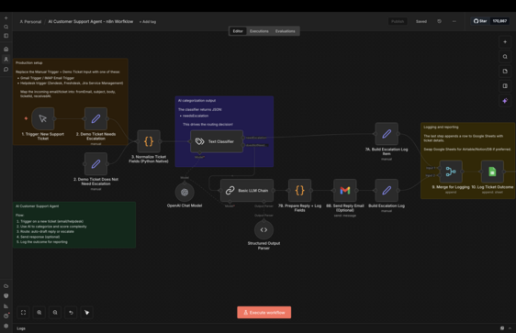Screen dimensions: 516x333
Task: Select the green AI Customer Support Agent sticky note title
Action: [x=38, y=206]
